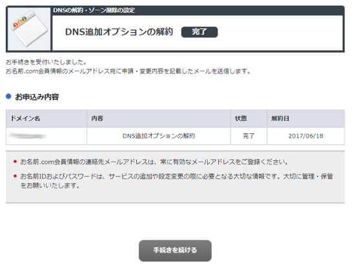
Task: Click the second red bullet in notice box
Action: tap(15, 176)
